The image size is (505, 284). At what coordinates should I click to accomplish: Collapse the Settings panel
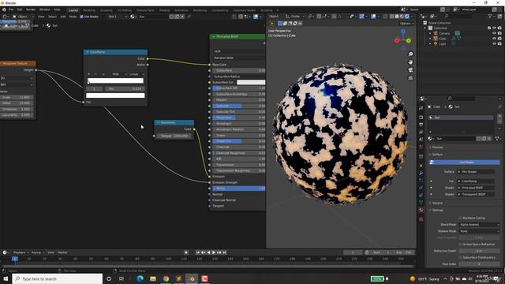(x=437, y=211)
